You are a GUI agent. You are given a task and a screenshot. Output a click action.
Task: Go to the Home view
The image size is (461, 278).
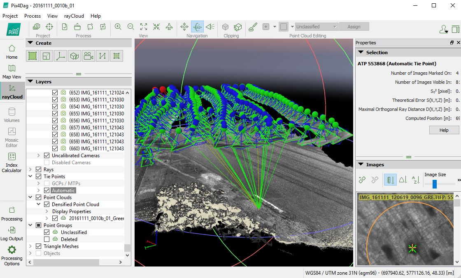12,52
